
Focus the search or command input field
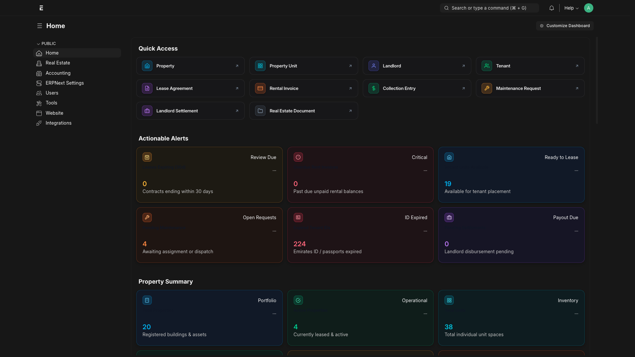coord(489,8)
